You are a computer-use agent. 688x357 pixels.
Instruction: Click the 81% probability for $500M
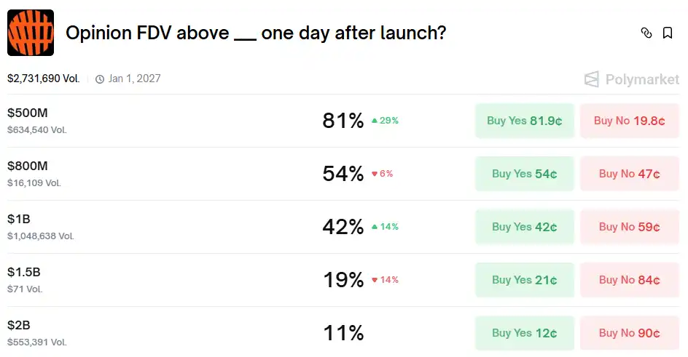(343, 121)
